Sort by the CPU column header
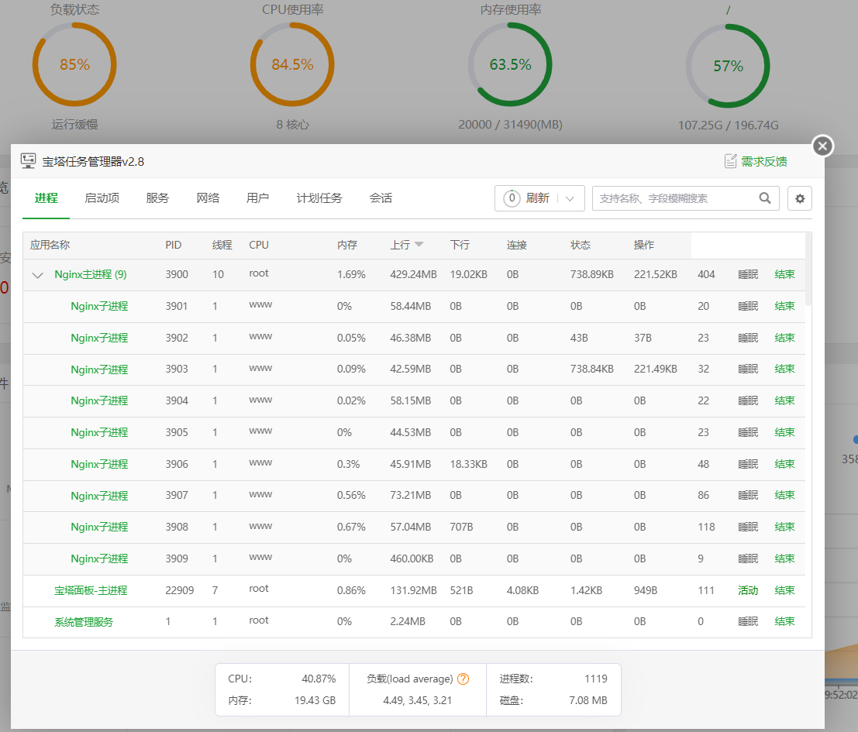The image size is (858, 732). 258,245
